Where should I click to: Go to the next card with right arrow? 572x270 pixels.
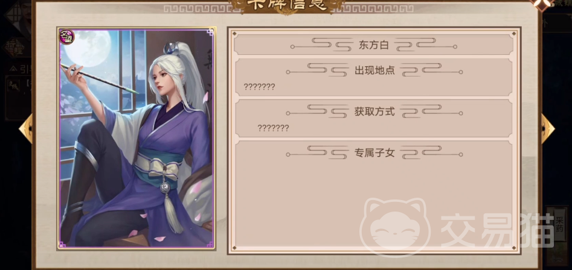click(548, 128)
